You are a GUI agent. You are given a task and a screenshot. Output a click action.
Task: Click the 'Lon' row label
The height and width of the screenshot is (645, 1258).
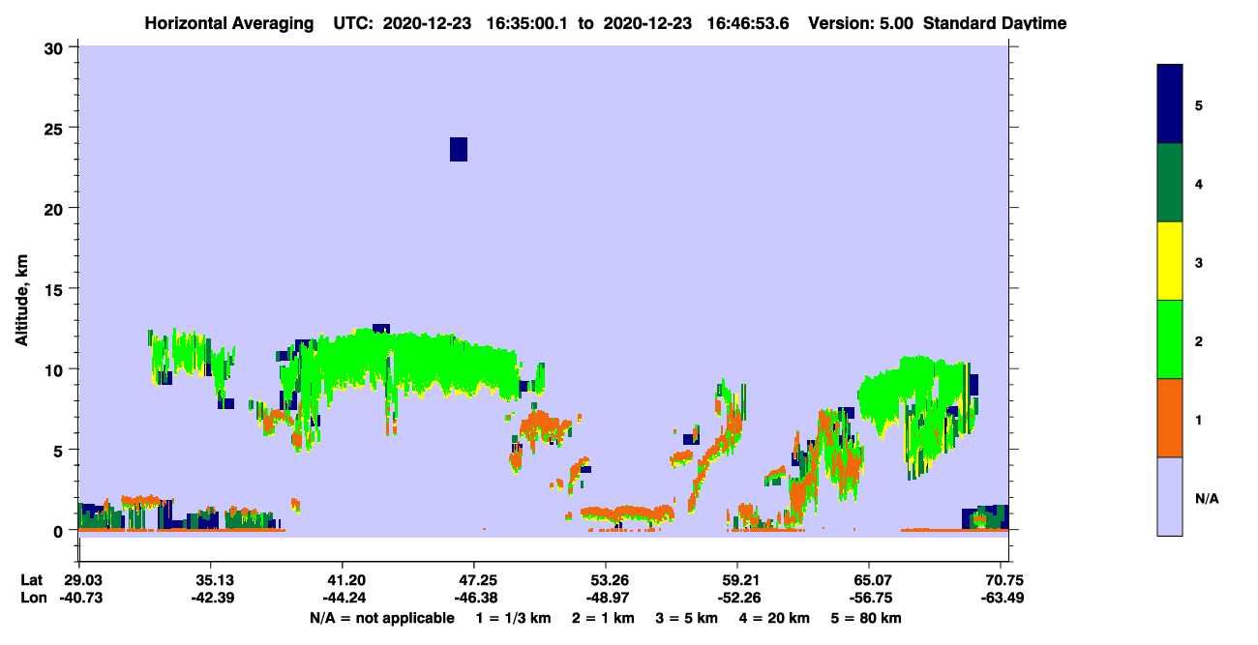pyautogui.click(x=32, y=597)
